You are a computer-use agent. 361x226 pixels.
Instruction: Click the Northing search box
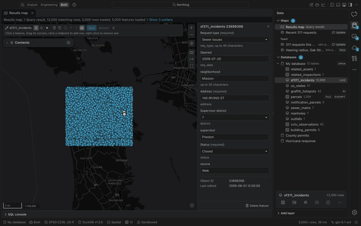(x=180, y=5)
